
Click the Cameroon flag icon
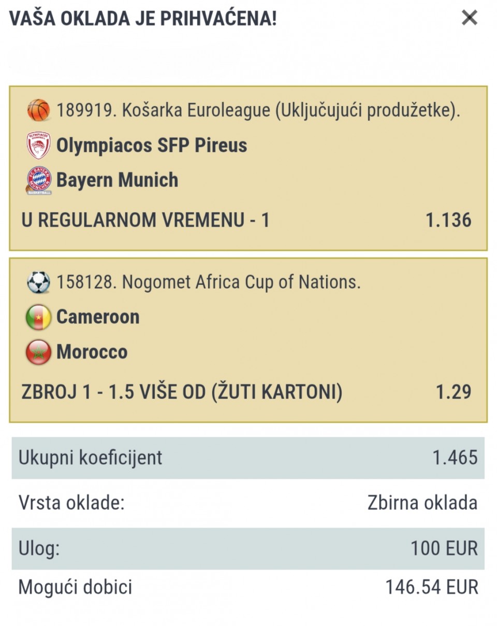(38, 317)
